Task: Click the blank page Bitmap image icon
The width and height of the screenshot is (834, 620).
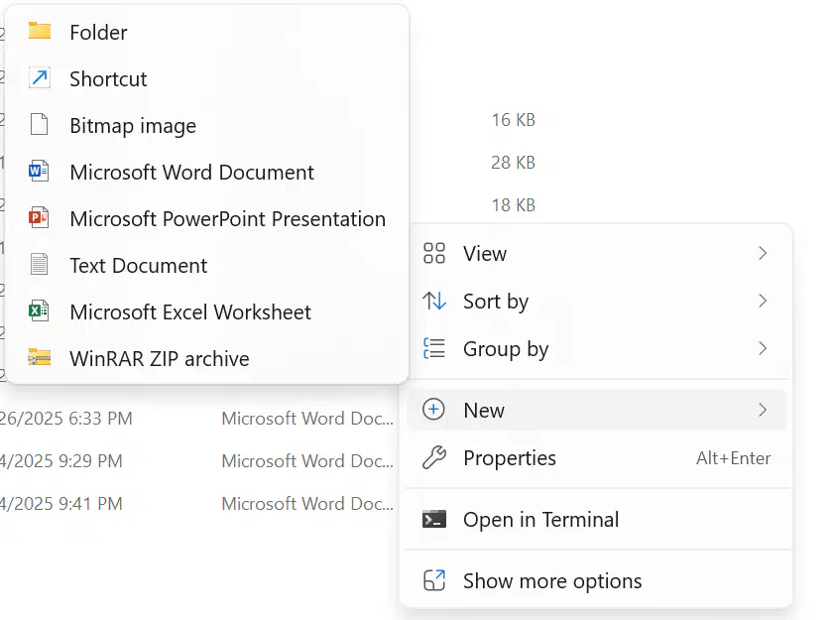Action: coord(39,125)
